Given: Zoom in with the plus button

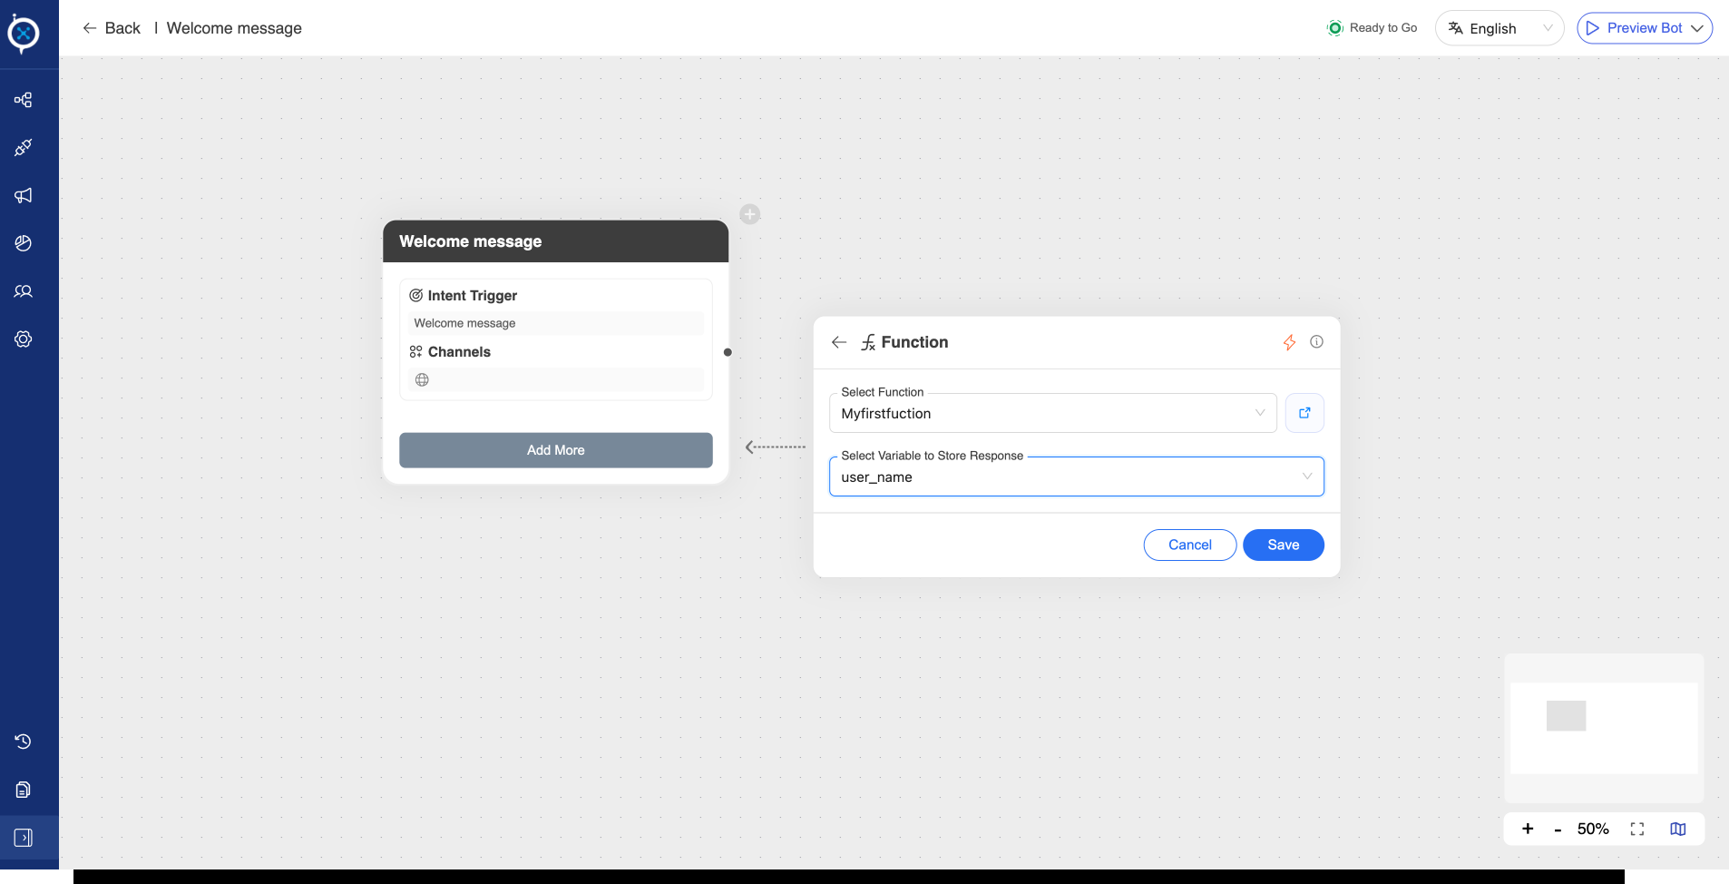Looking at the screenshot, I should [x=1528, y=829].
